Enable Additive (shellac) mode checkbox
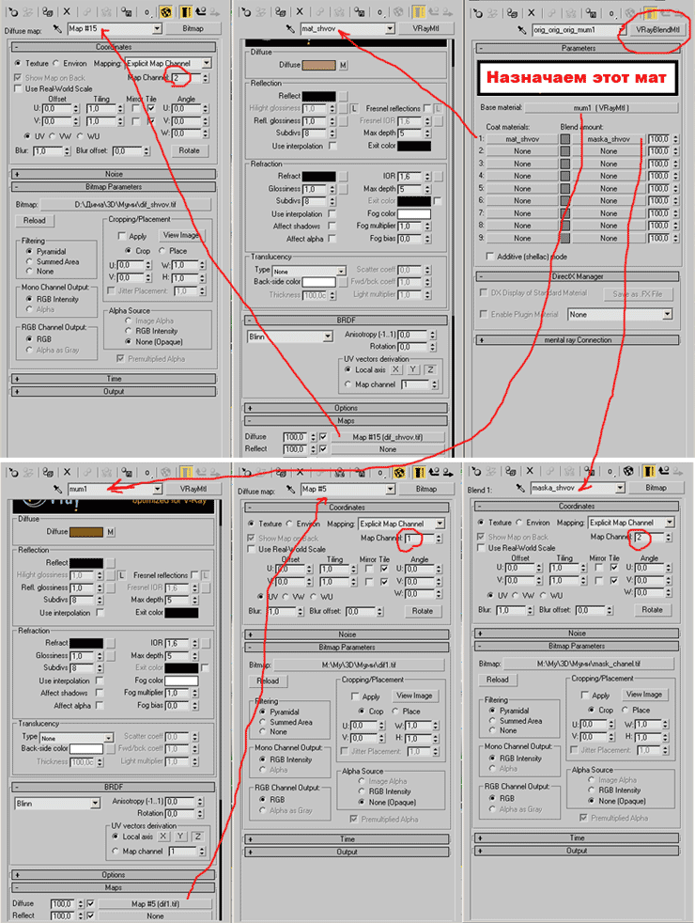 (488, 257)
